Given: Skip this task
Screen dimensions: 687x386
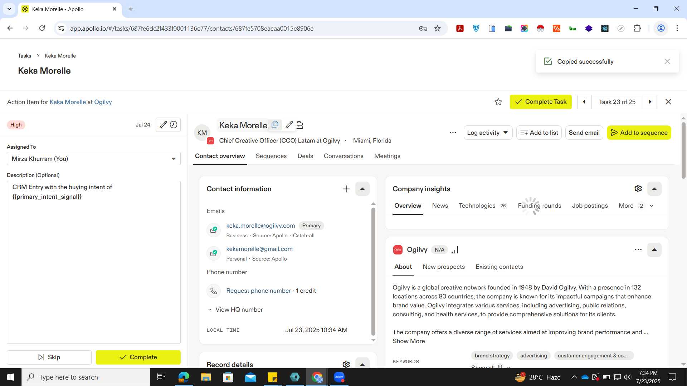Looking at the screenshot, I should point(49,357).
